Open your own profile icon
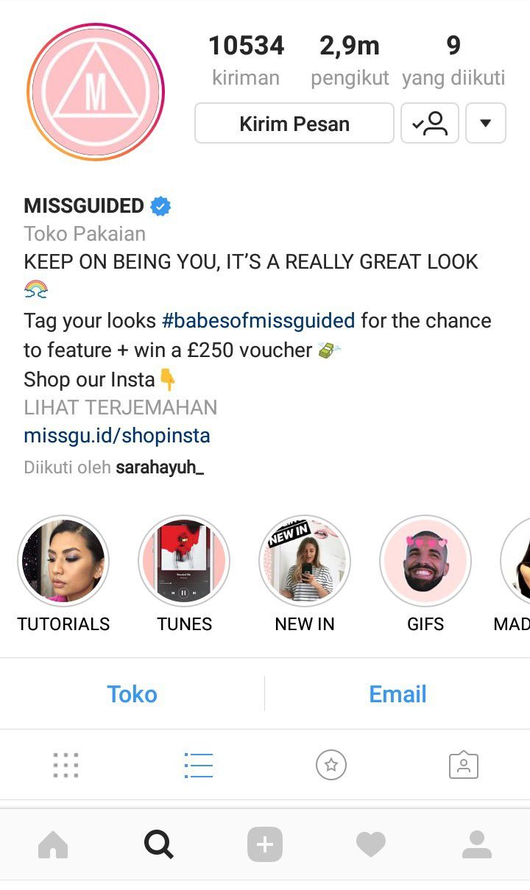 (477, 844)
